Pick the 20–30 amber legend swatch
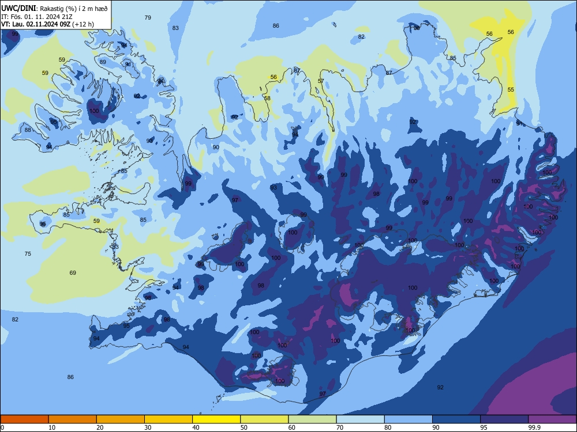 121,419
